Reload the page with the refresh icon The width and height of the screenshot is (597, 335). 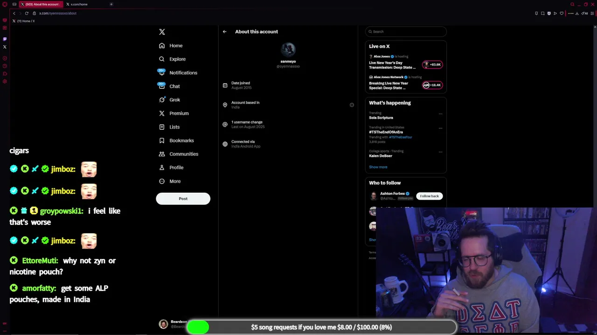coord(27,13)
